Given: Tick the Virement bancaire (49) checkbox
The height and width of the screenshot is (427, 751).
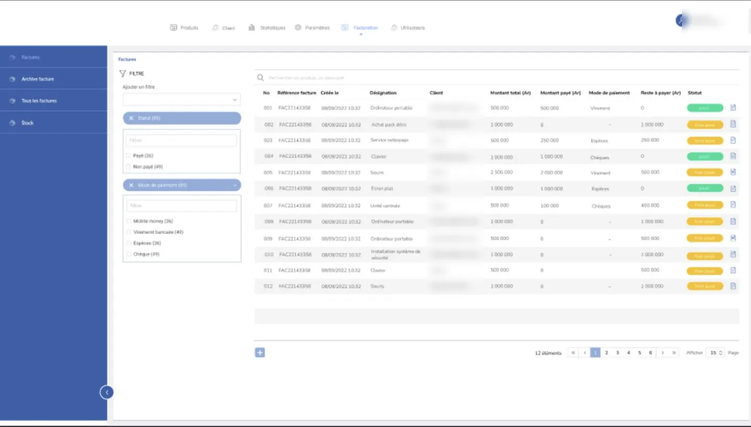Looking at the screenshot, I should (x=128, y=232).
